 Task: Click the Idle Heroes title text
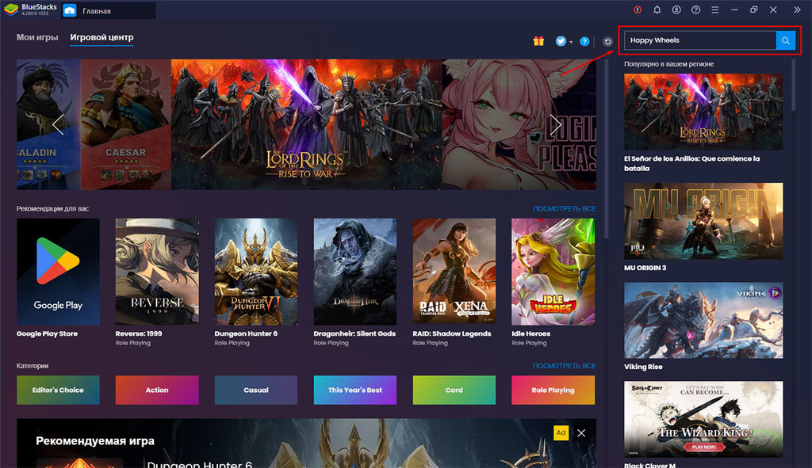[530, 333]
